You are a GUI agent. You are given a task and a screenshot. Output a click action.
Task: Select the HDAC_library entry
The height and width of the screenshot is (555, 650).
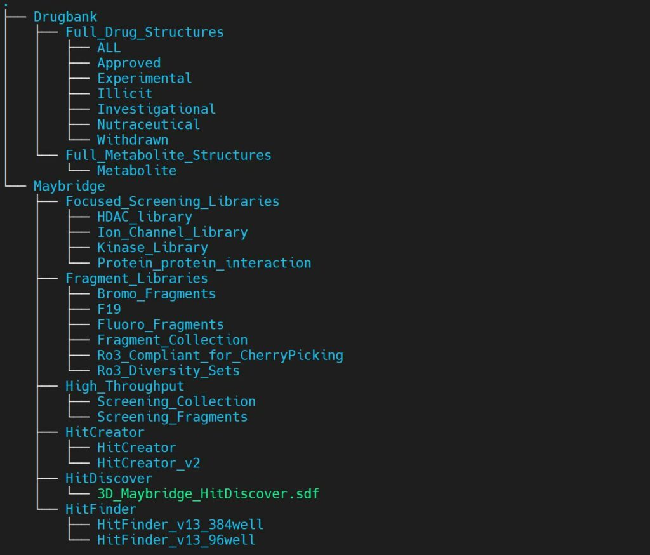144,217
